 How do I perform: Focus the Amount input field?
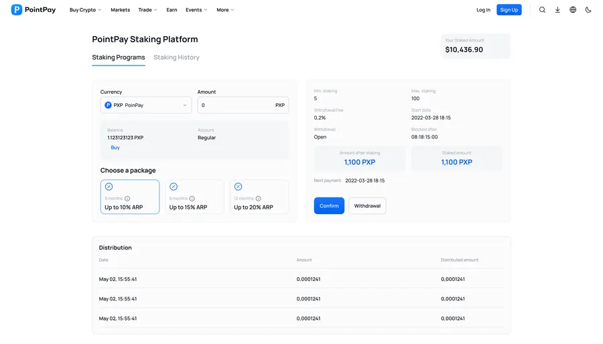243,105
